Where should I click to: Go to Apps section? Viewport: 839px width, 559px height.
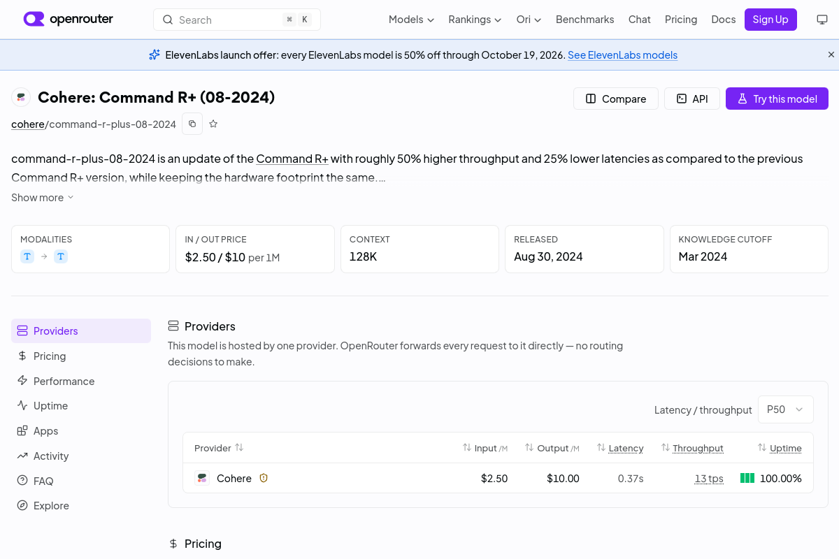coord(81,431)
